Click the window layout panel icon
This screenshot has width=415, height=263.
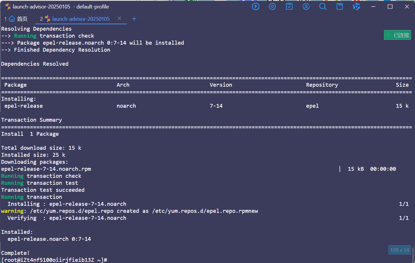click(x=340, y=6)
